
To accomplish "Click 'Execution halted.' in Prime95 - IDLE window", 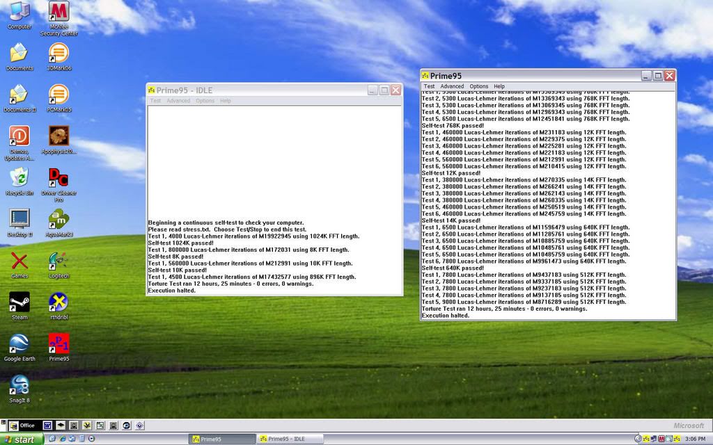I will pyautogui.click(x=172, y=291).
